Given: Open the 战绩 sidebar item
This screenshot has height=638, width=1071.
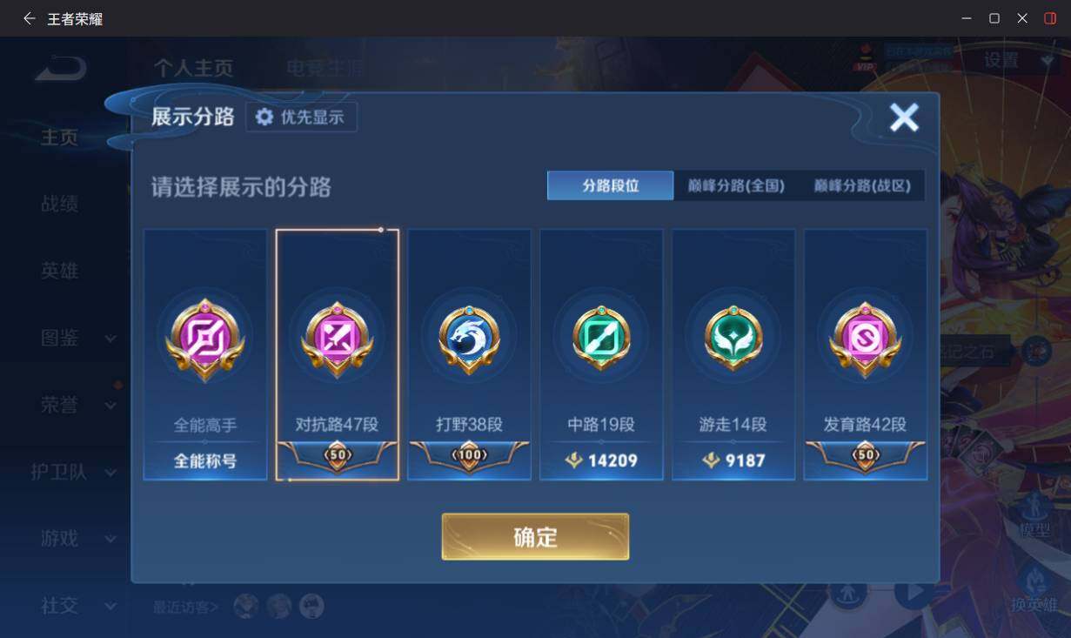Looking at the screenshot, I should [59, 204].
